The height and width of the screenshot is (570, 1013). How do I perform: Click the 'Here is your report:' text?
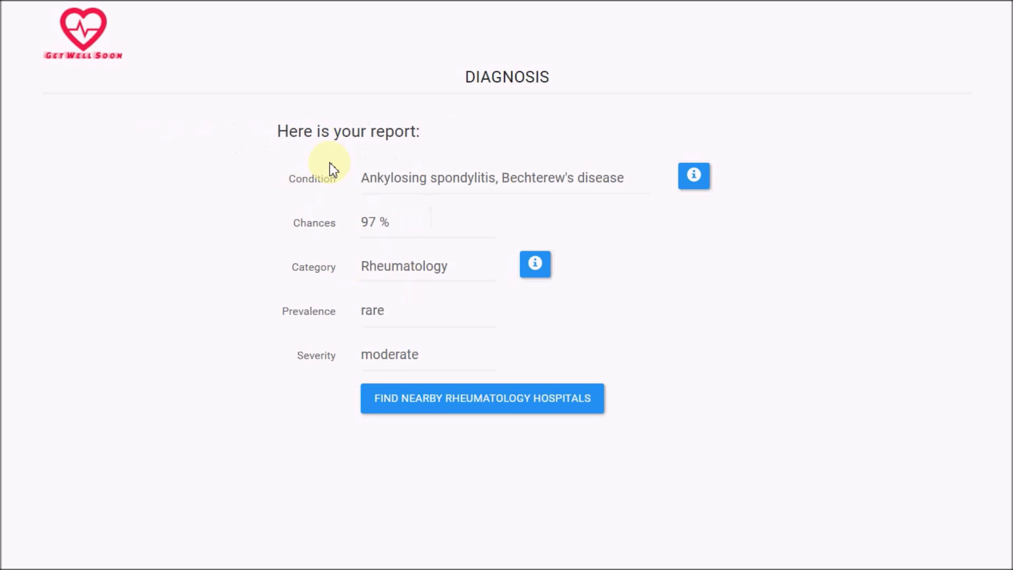pos(348,131)
